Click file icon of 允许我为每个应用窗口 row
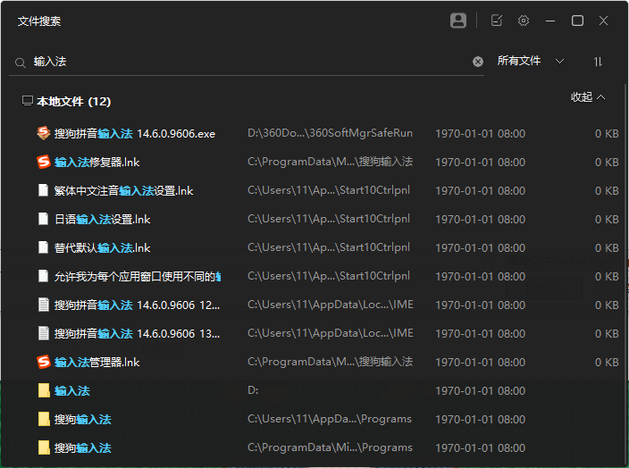The width and height of the screenshot is (629, 468). [x=43, y=276]
